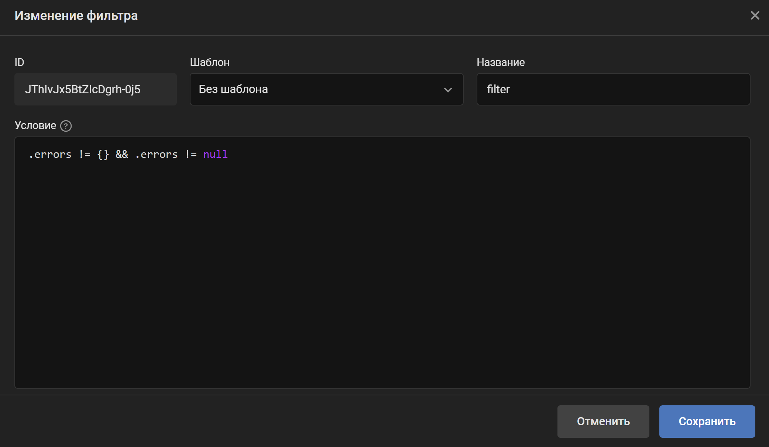The image size is (769, 447).
Task: Save the filter with Сохранить button
Action: point(707,422)
